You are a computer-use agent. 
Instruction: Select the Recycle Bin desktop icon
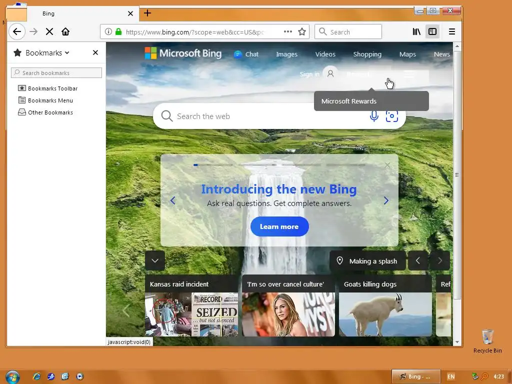pyautogui.click(x=487, y=341)
